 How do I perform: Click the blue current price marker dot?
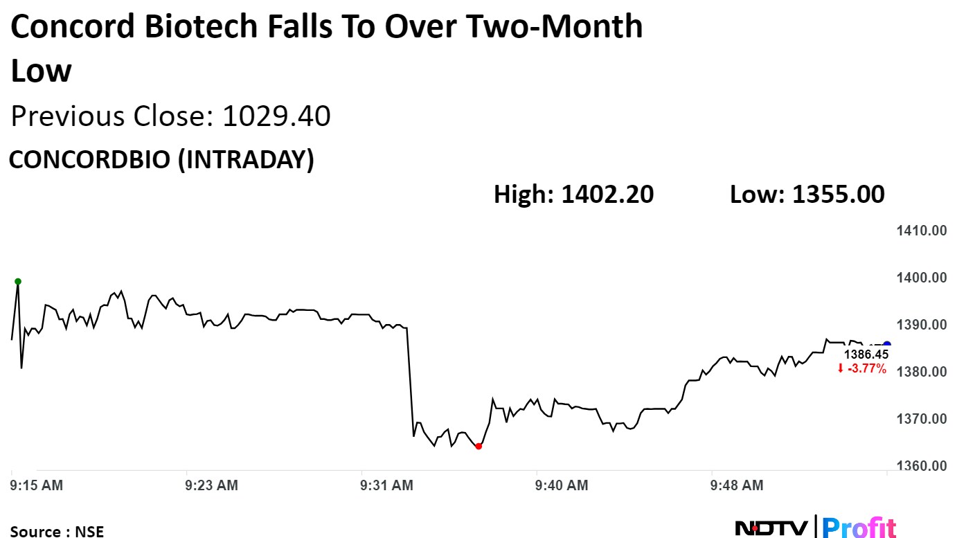[x=887, y=344]
